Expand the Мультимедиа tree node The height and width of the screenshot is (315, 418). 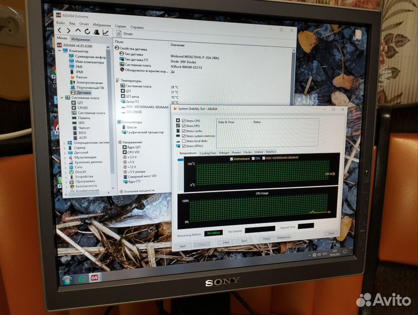pos(65,157)
